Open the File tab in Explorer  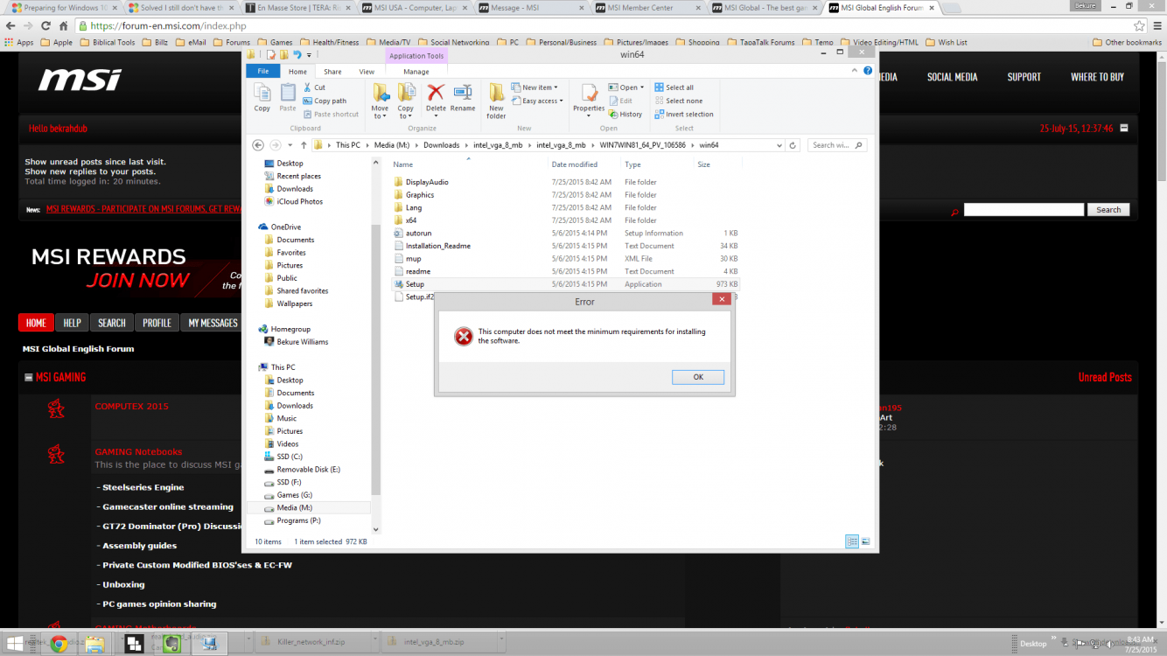pos(263,72)
